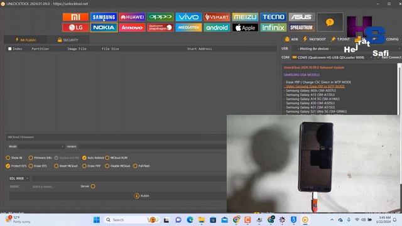Open the EDL 9008 mode dropdown
This screenshot has height=226, width=402.
click(x=19, y=178)
